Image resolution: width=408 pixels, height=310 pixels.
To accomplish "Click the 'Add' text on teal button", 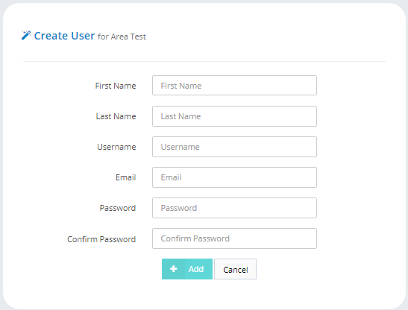I will click(196, 269).
